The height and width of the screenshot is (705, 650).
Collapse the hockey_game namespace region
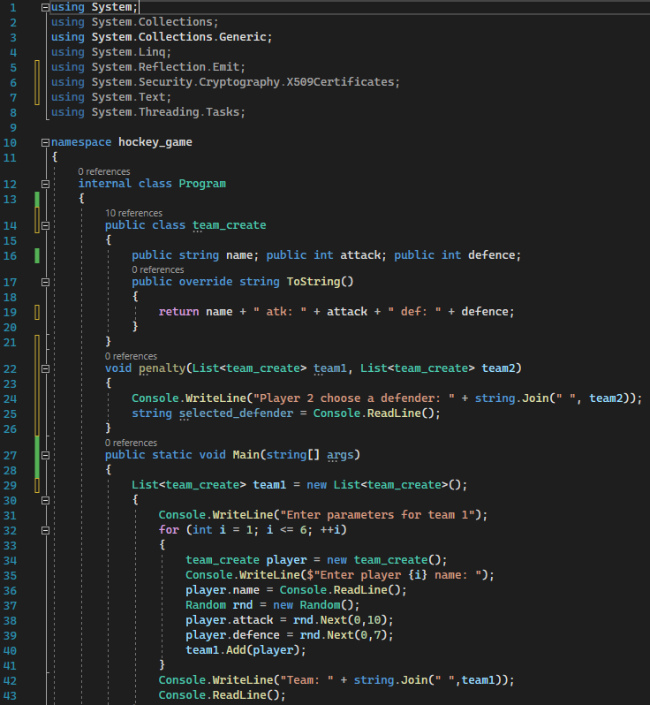(x=45, y=142)
